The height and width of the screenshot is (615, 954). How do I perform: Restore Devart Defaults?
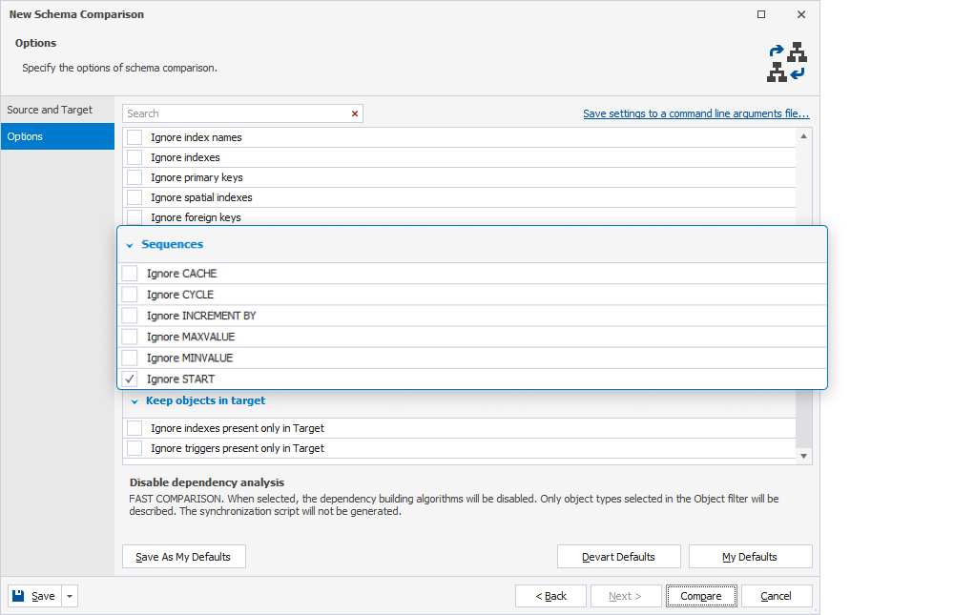point(619,557)
